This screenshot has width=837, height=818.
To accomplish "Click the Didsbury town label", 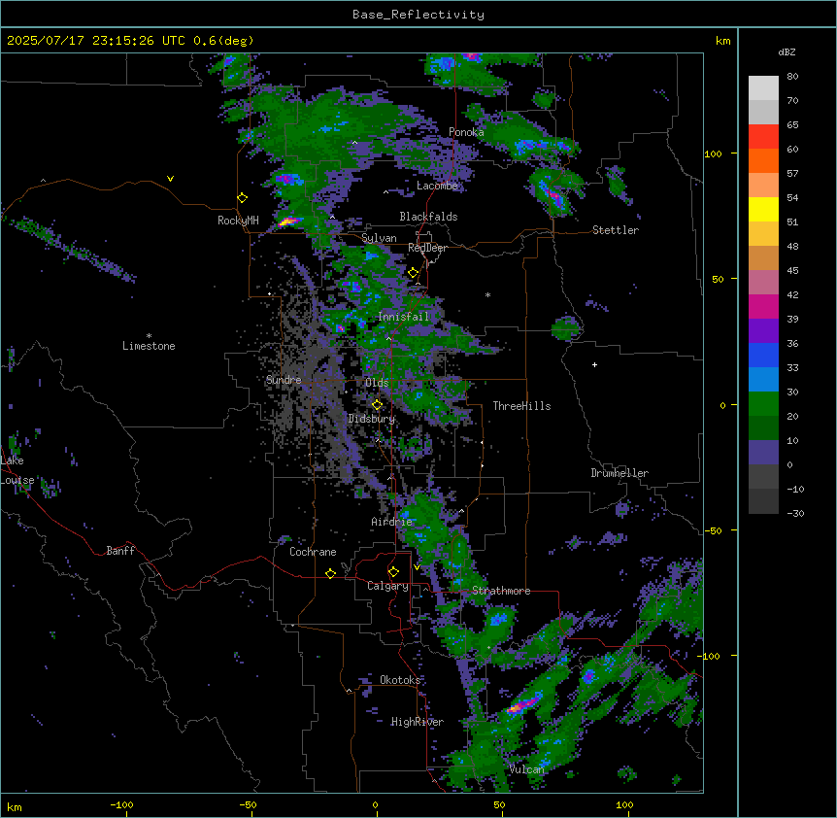I will tap(372, 419).
